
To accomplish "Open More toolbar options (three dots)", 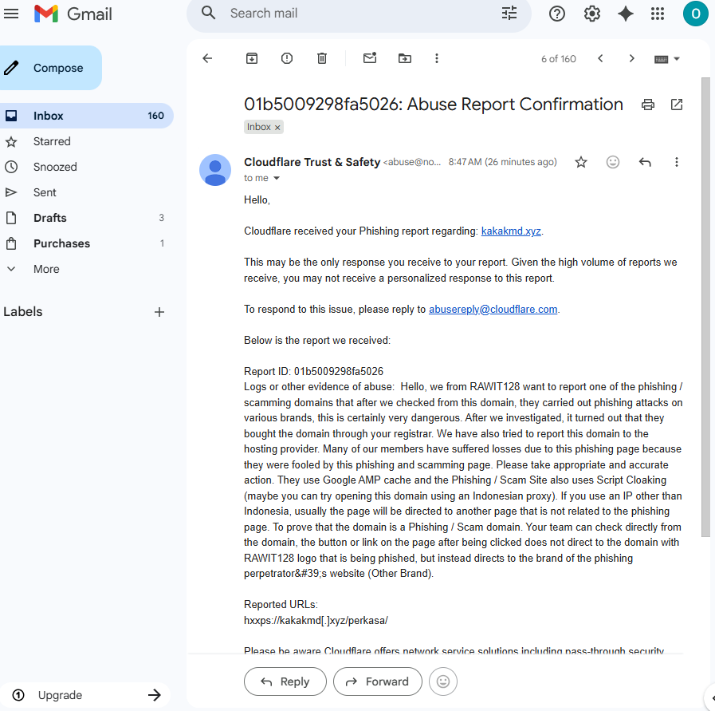I will [436, 58].
